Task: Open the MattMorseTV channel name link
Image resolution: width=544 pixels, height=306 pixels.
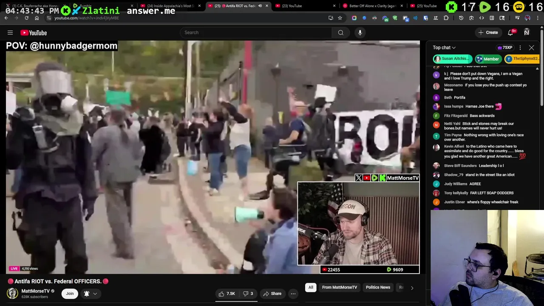Action: 36,291
